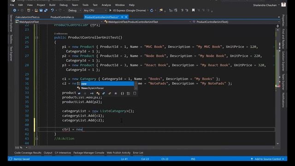The width and height of the screenshot is (295, 166).
Task: Open the Edit menu
Action: [20, 5]
